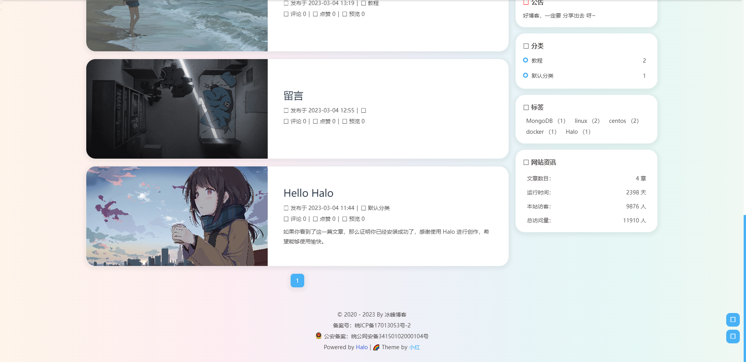Click the bottom floating button on right edge

coord(733,337)
